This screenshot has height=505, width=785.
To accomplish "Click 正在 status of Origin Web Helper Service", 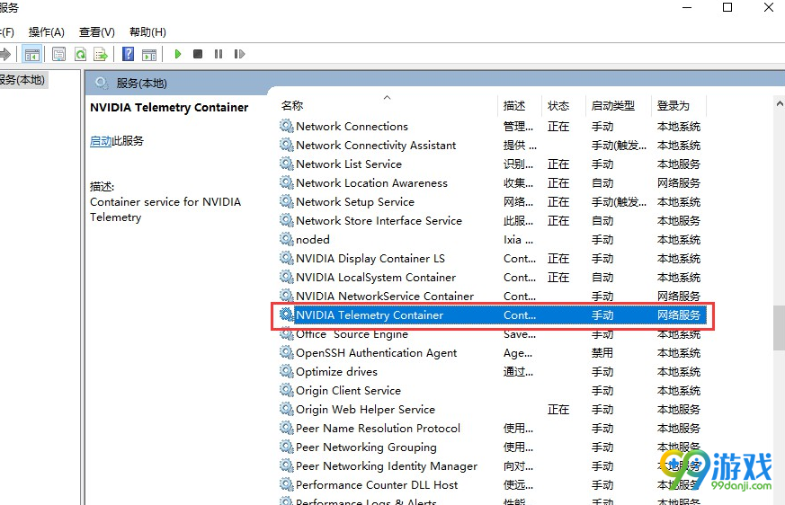I will 558,410.
